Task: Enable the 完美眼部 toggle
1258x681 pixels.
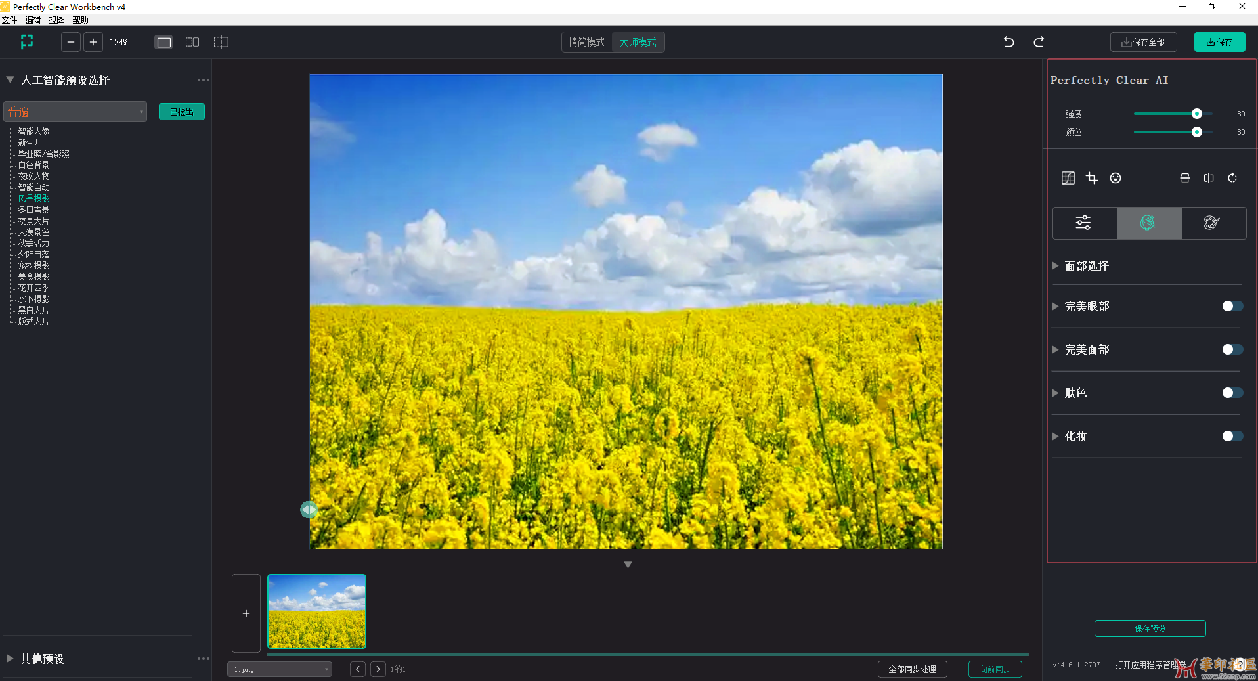Action: click(1232, 306)
